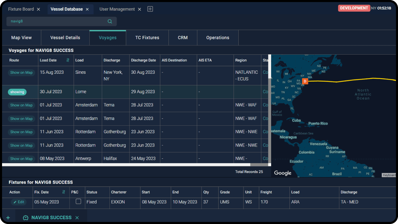Select the Voyages tab
The image size is (398, 224).
coord(108,38)
